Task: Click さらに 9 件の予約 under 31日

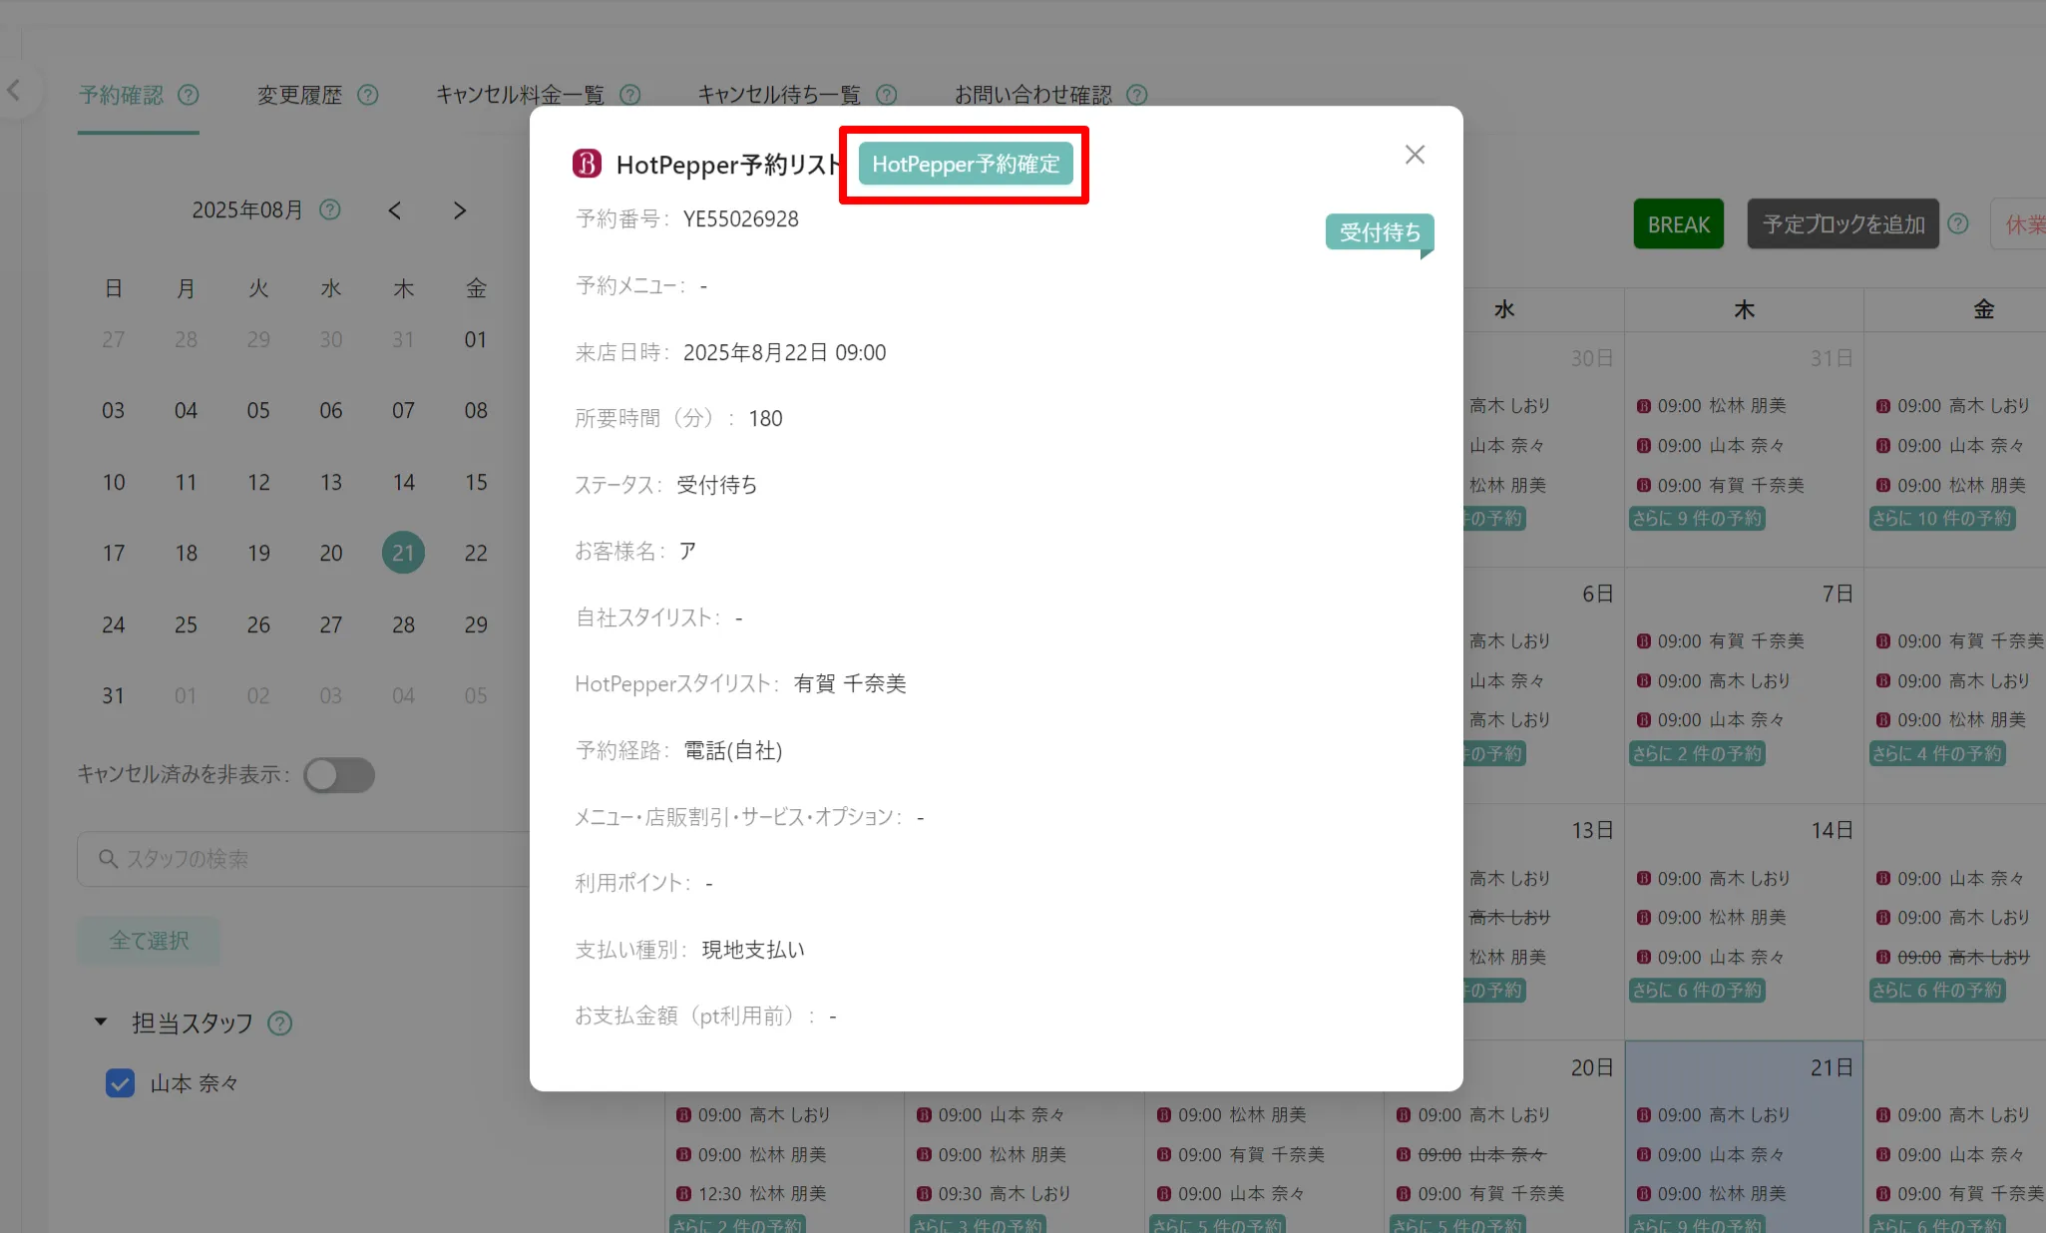Action: (x=1697, y=519)
